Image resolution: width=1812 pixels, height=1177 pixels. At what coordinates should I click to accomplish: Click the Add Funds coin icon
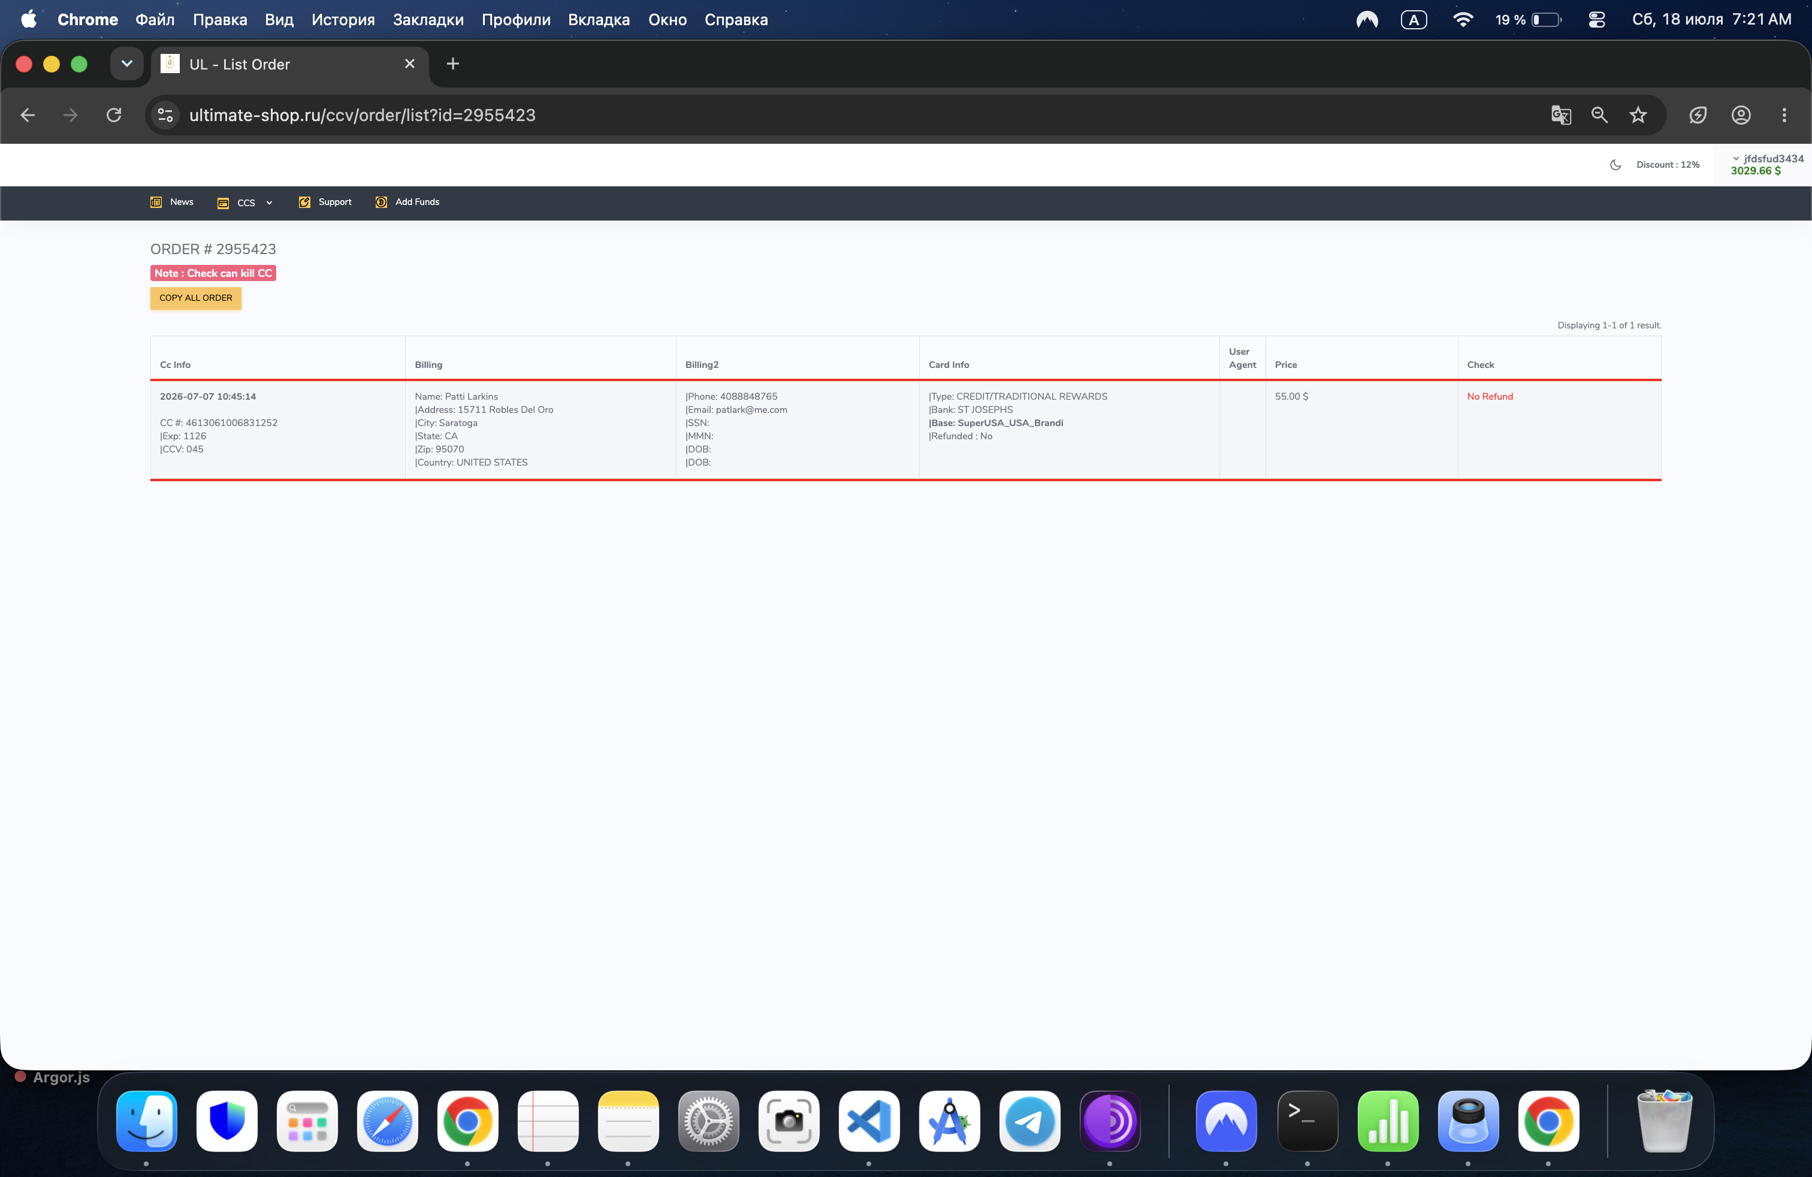[x=382, y=202]
